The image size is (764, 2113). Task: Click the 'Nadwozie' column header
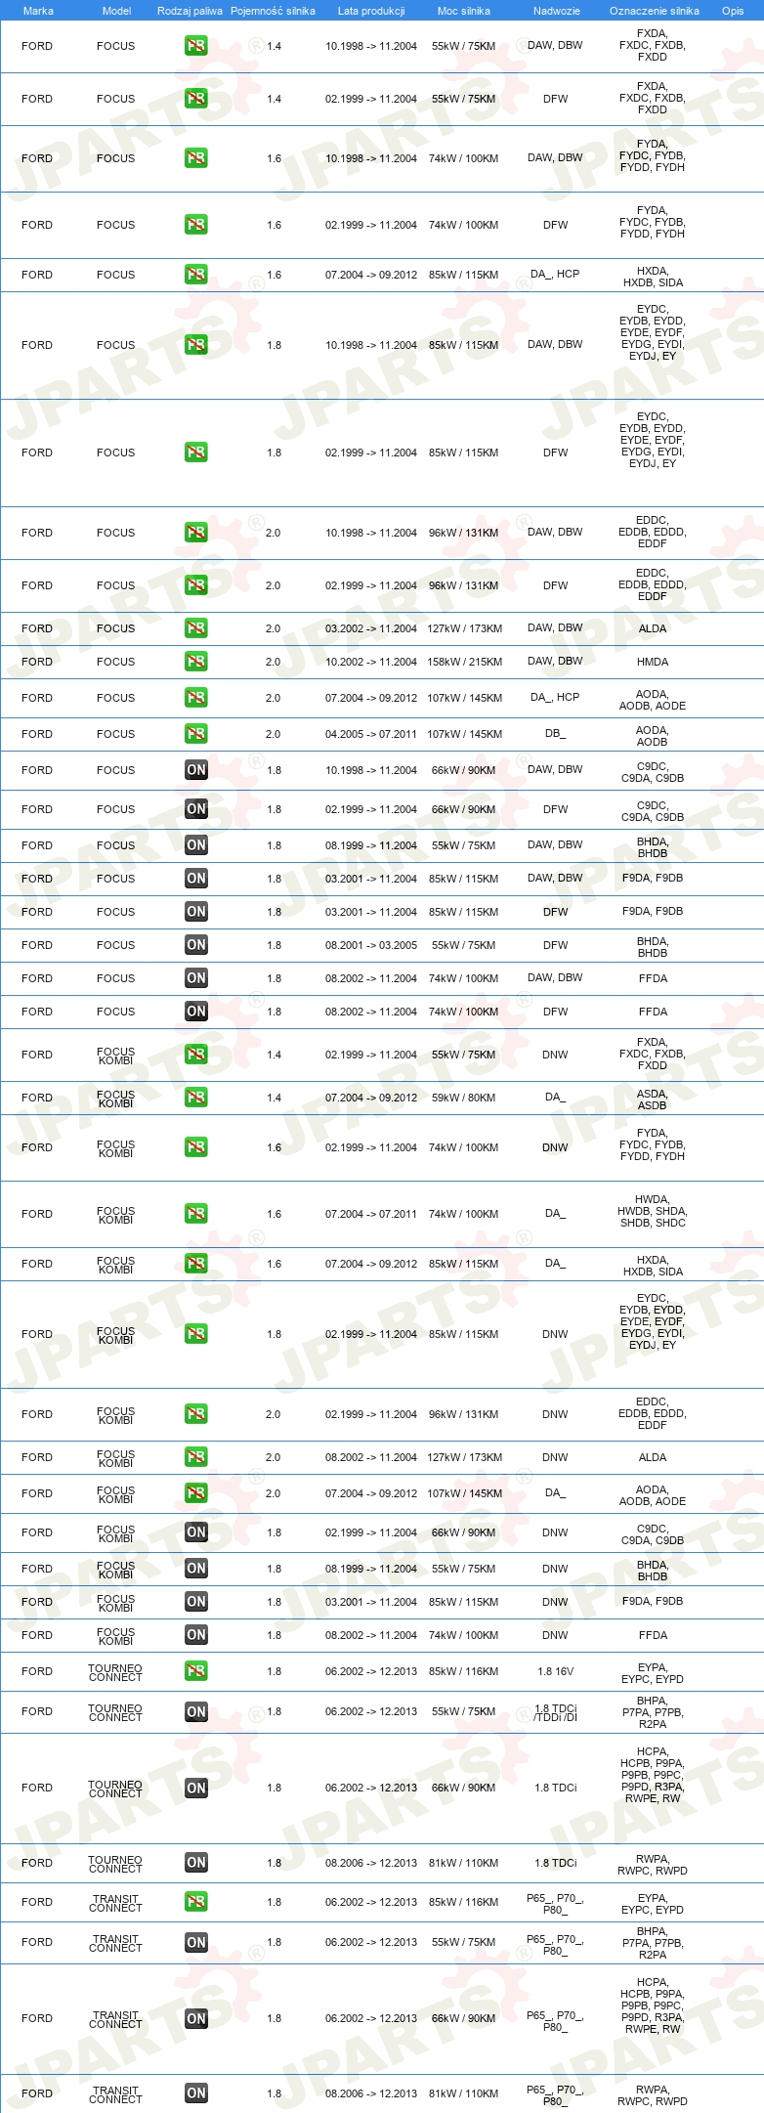click(557, 11)
